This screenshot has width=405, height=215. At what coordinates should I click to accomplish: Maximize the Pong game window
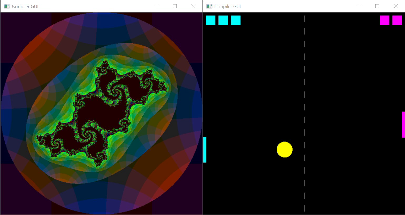tap(377, 6)
